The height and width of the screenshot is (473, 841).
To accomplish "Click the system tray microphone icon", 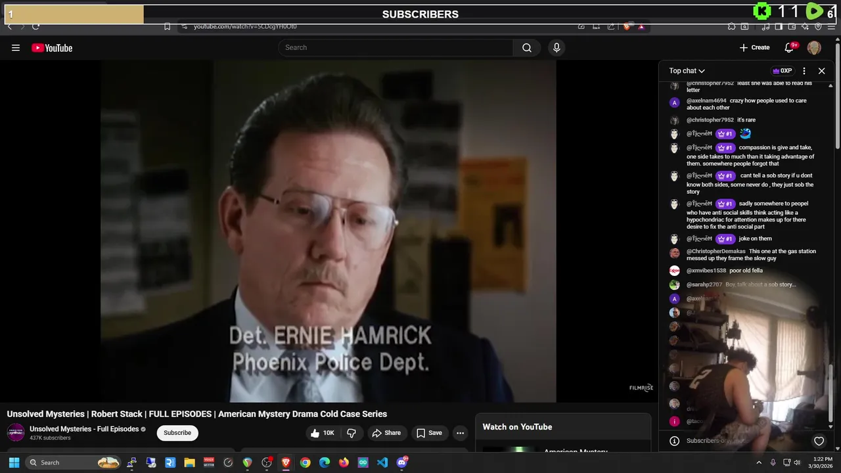I will point(773,462).
